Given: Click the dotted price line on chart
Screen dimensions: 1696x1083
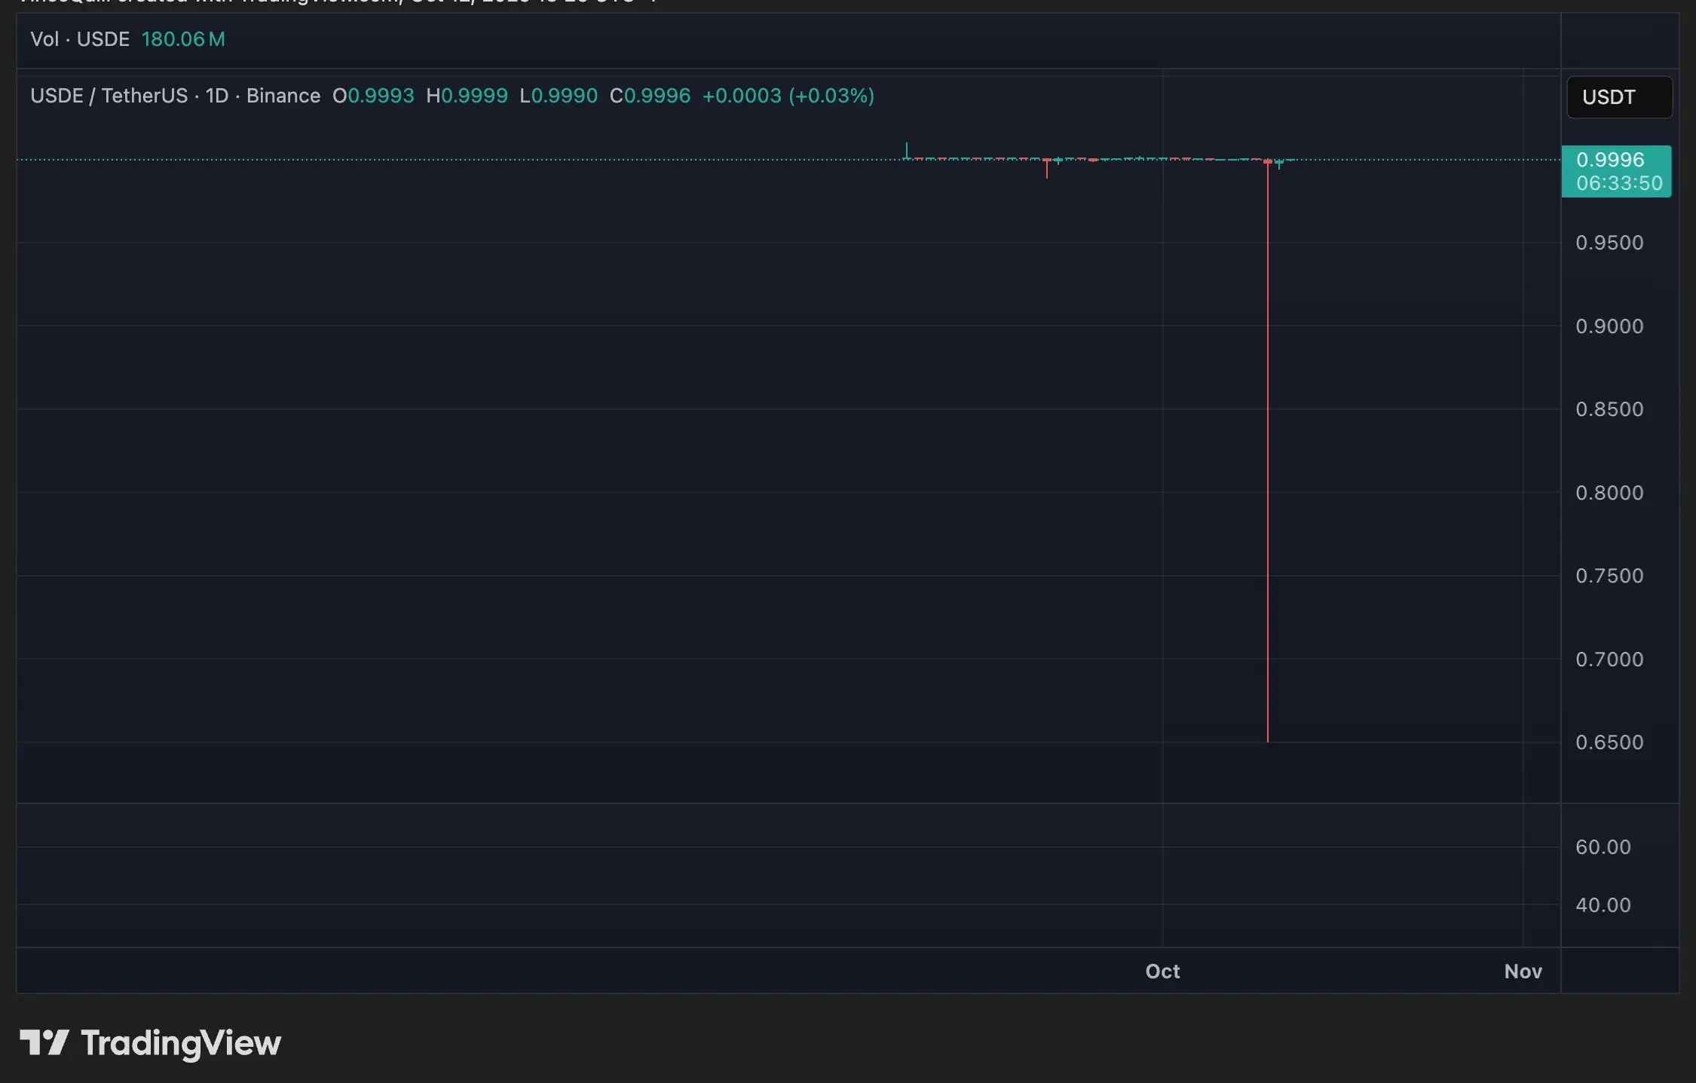Looking at the screenshot, I should point(452,159).
